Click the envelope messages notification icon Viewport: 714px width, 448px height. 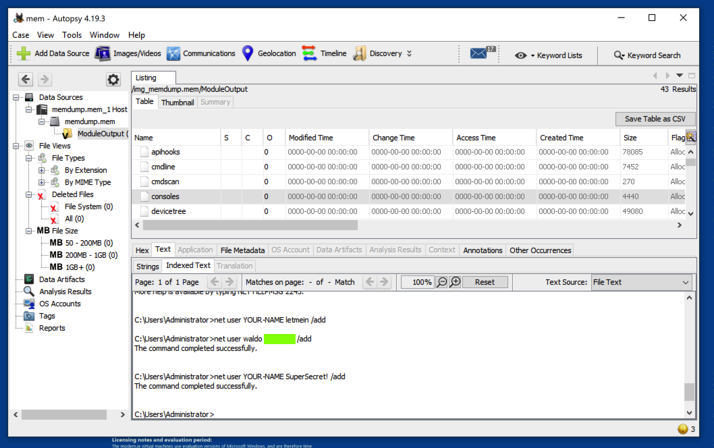point(479,54)
